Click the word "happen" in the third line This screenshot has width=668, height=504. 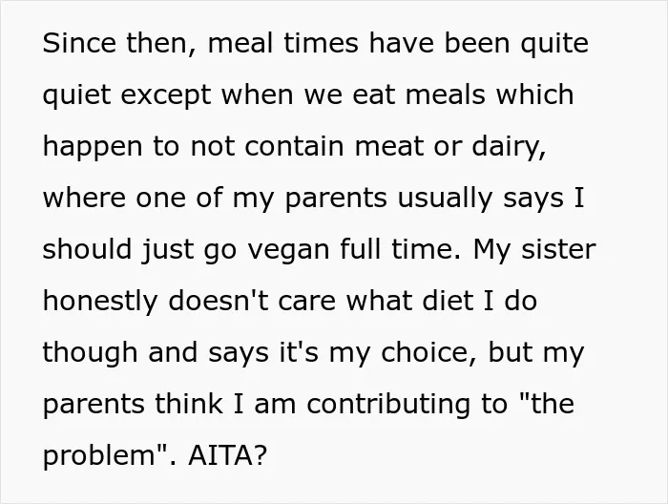tap(93, 148)
